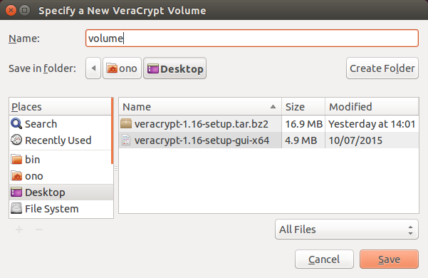Viewport: 428px width, 278px height.
Task: Sort files by Size column header
Action: coord(303,107)
